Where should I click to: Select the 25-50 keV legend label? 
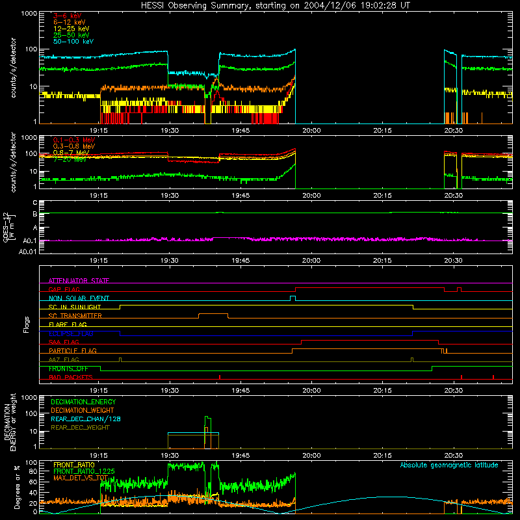[71, 35]
